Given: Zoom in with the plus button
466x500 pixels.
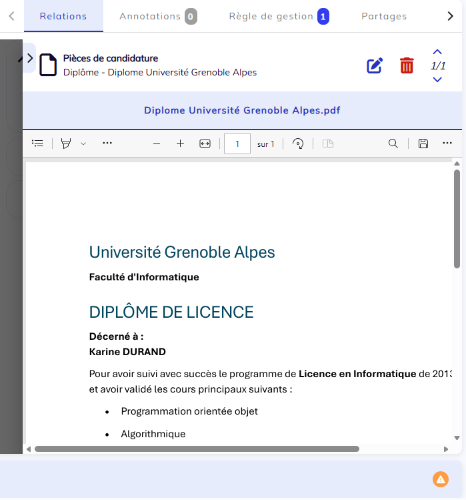Looking at the screenshot, I should tap(180, 144).
